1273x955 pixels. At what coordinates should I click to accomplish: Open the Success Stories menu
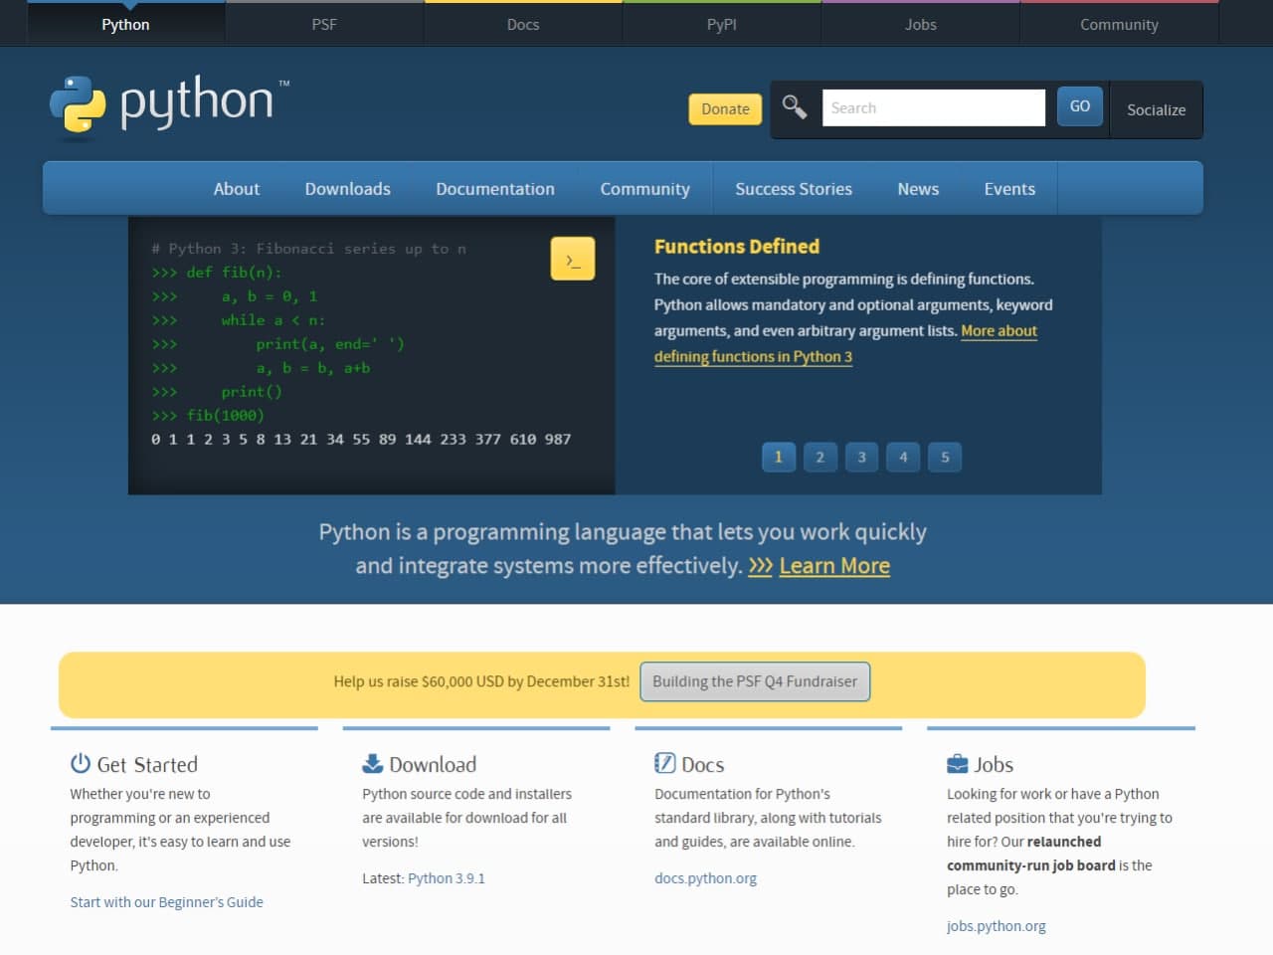[x=794, y=189]
